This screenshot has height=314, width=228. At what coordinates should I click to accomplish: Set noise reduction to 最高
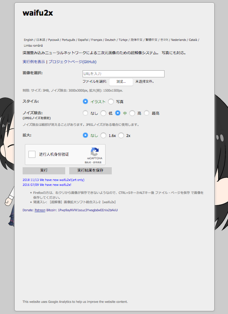(x=146, y=113)
